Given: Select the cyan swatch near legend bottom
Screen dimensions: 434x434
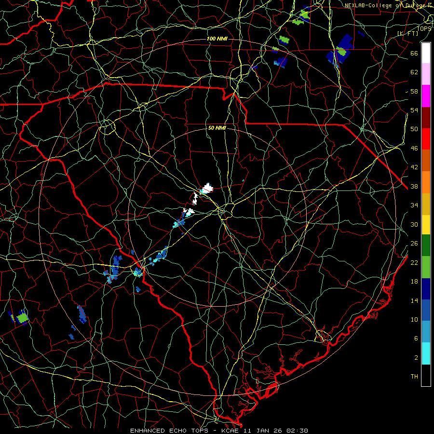Looking at the screenshot, I should 426,353.
